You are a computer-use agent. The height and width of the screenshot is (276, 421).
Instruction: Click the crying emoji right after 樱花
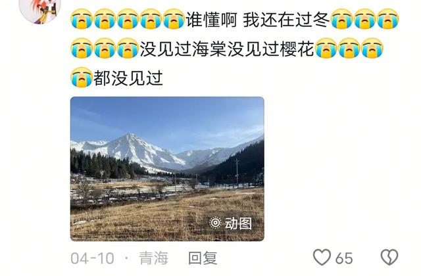(326, 48)
